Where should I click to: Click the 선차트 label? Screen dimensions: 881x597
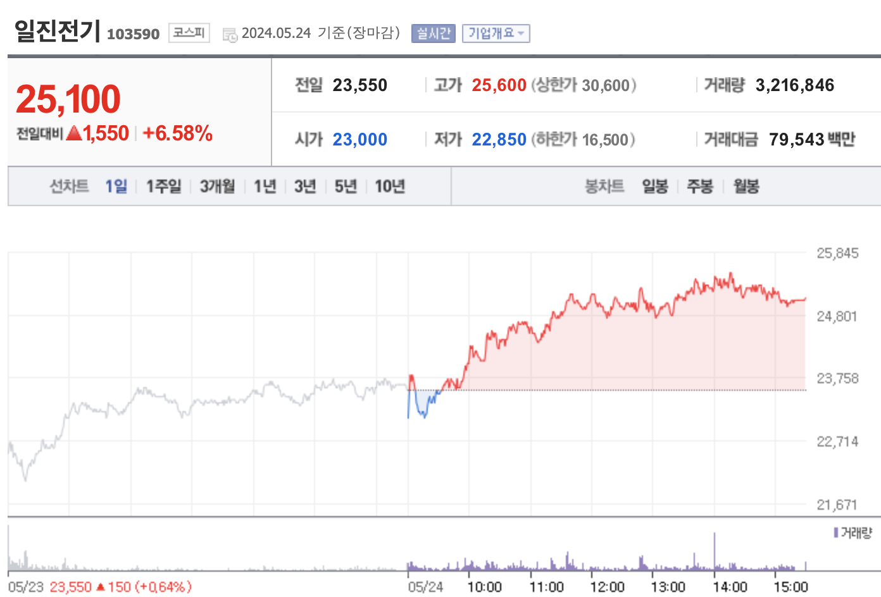click(x=69, y=186)
